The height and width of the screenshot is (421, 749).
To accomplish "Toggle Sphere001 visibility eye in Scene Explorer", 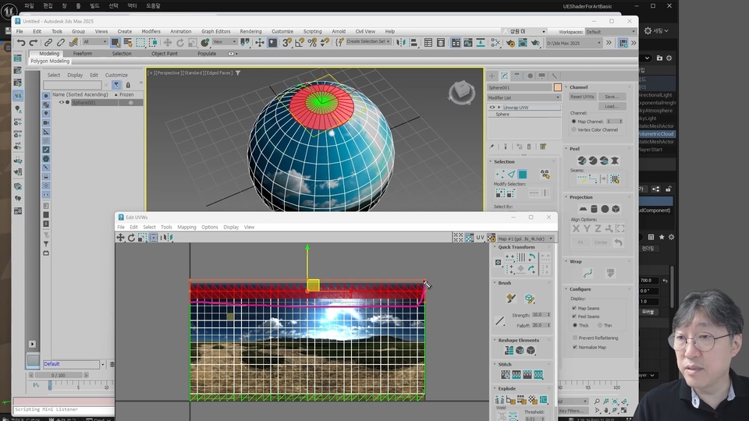I will [x=61, y=103].
